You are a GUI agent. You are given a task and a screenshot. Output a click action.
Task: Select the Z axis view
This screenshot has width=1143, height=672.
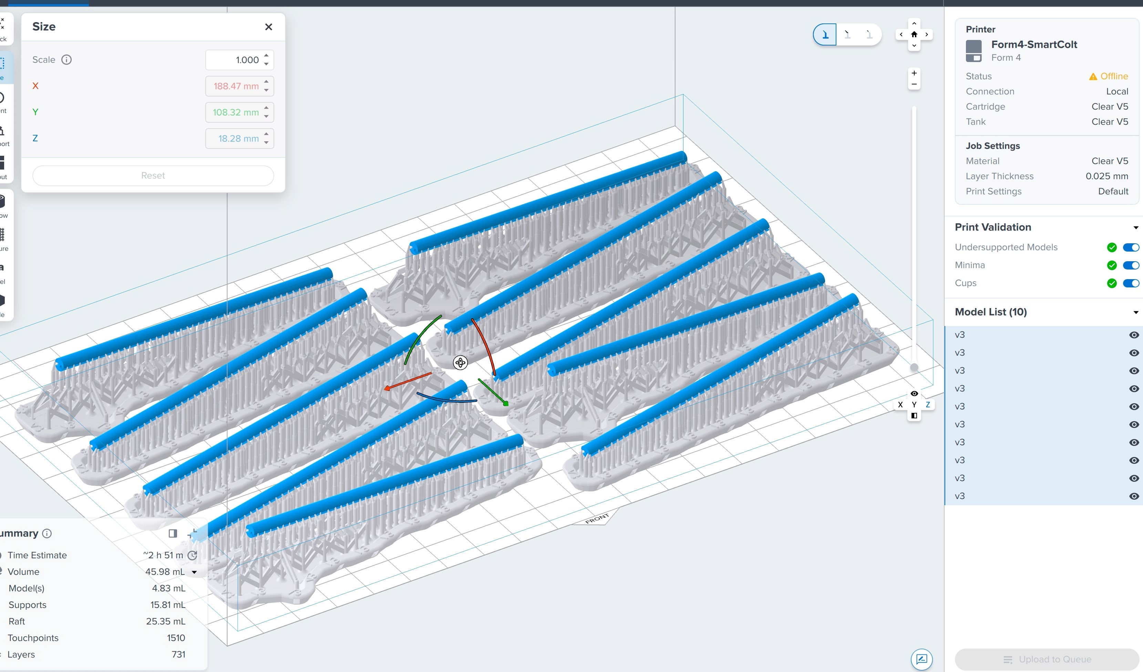point(928,405)
